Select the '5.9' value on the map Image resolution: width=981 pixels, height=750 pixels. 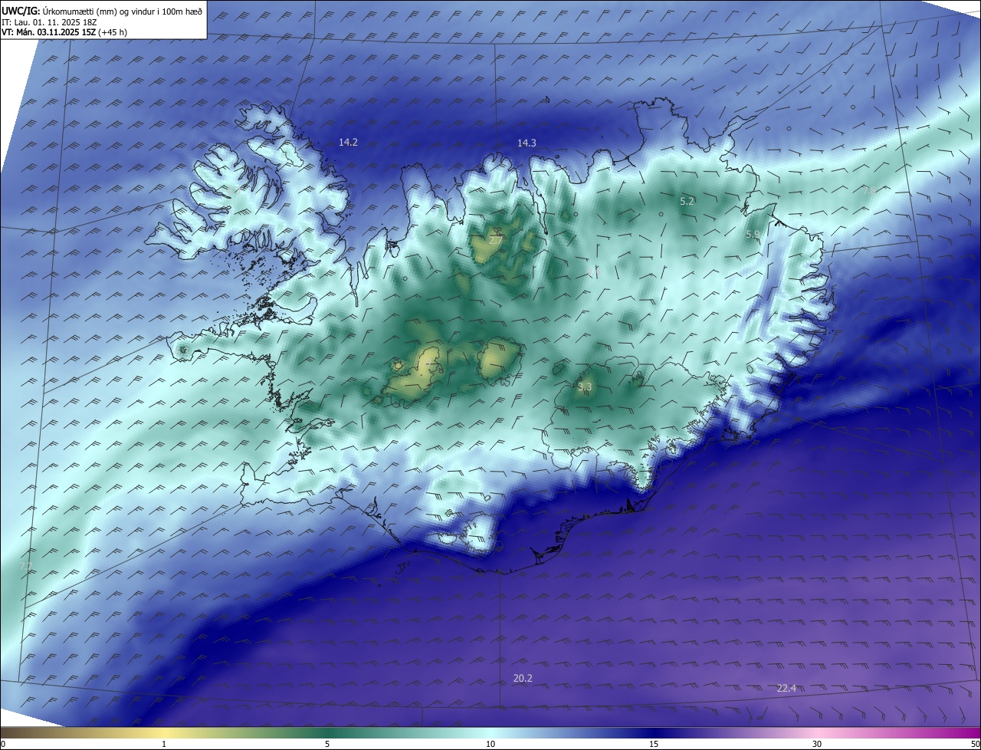[x=753, y=234]
